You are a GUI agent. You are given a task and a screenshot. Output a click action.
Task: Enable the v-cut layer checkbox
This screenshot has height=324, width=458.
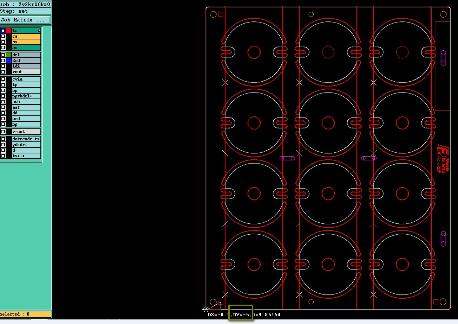point(3,132)
